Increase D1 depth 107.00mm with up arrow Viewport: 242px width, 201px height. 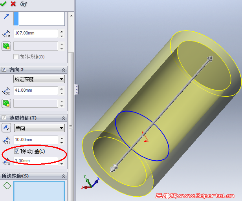click(62, 32)
